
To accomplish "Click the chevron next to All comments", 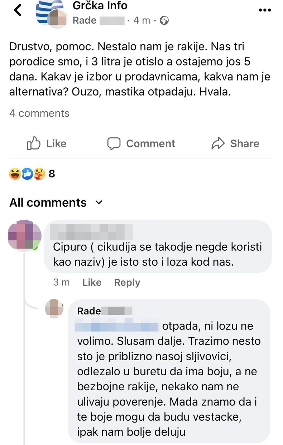I will [99, 202].
